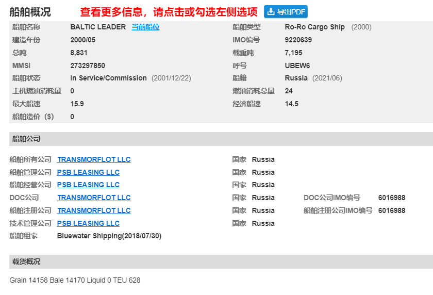Click the 船舶公司 section header
433x295 pixels.
click(221, 139)
